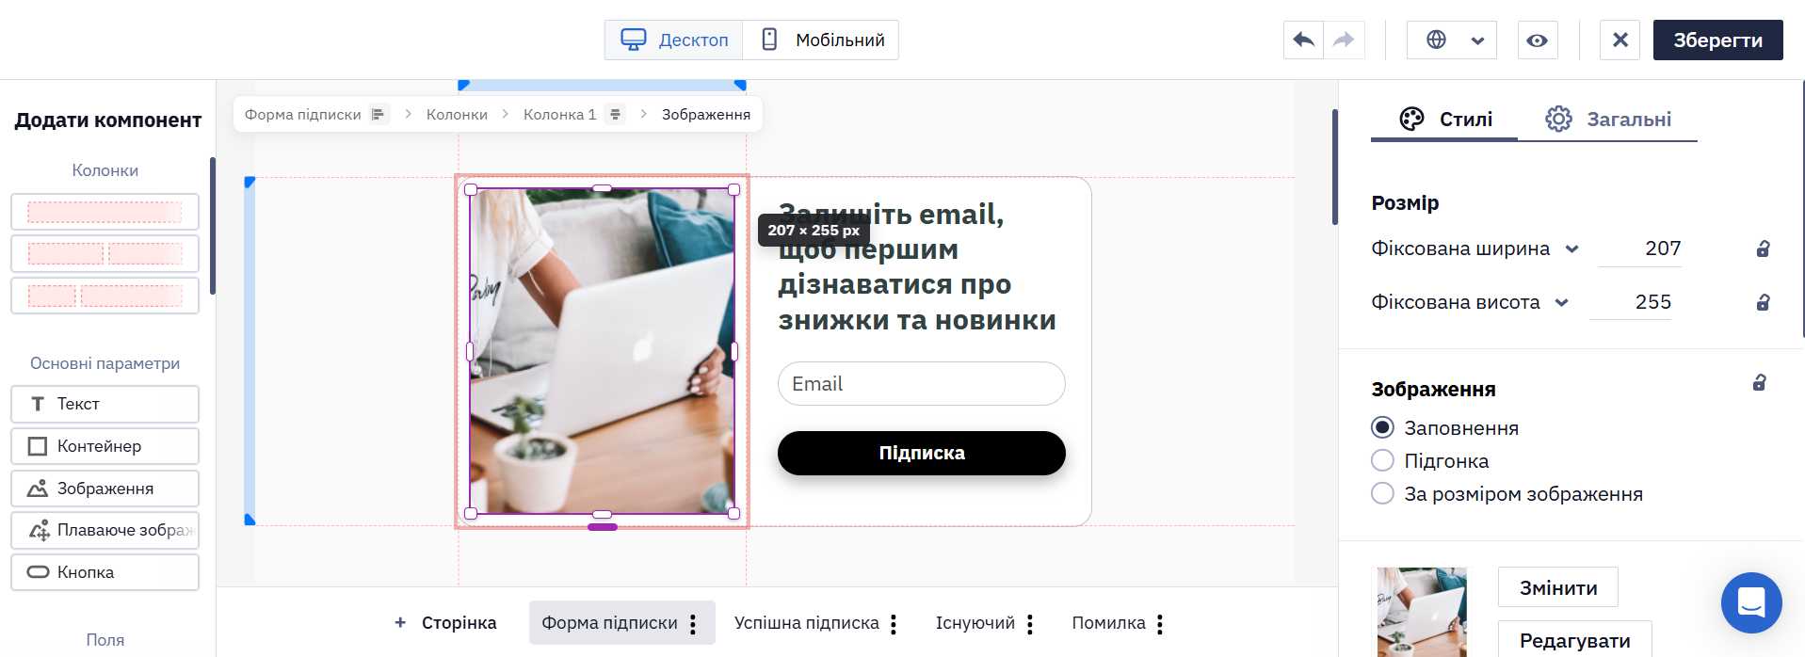This screenshot has height=657, width=1805.
Task: Switch to the Помилка page
Action: [x=1108, y=623]
